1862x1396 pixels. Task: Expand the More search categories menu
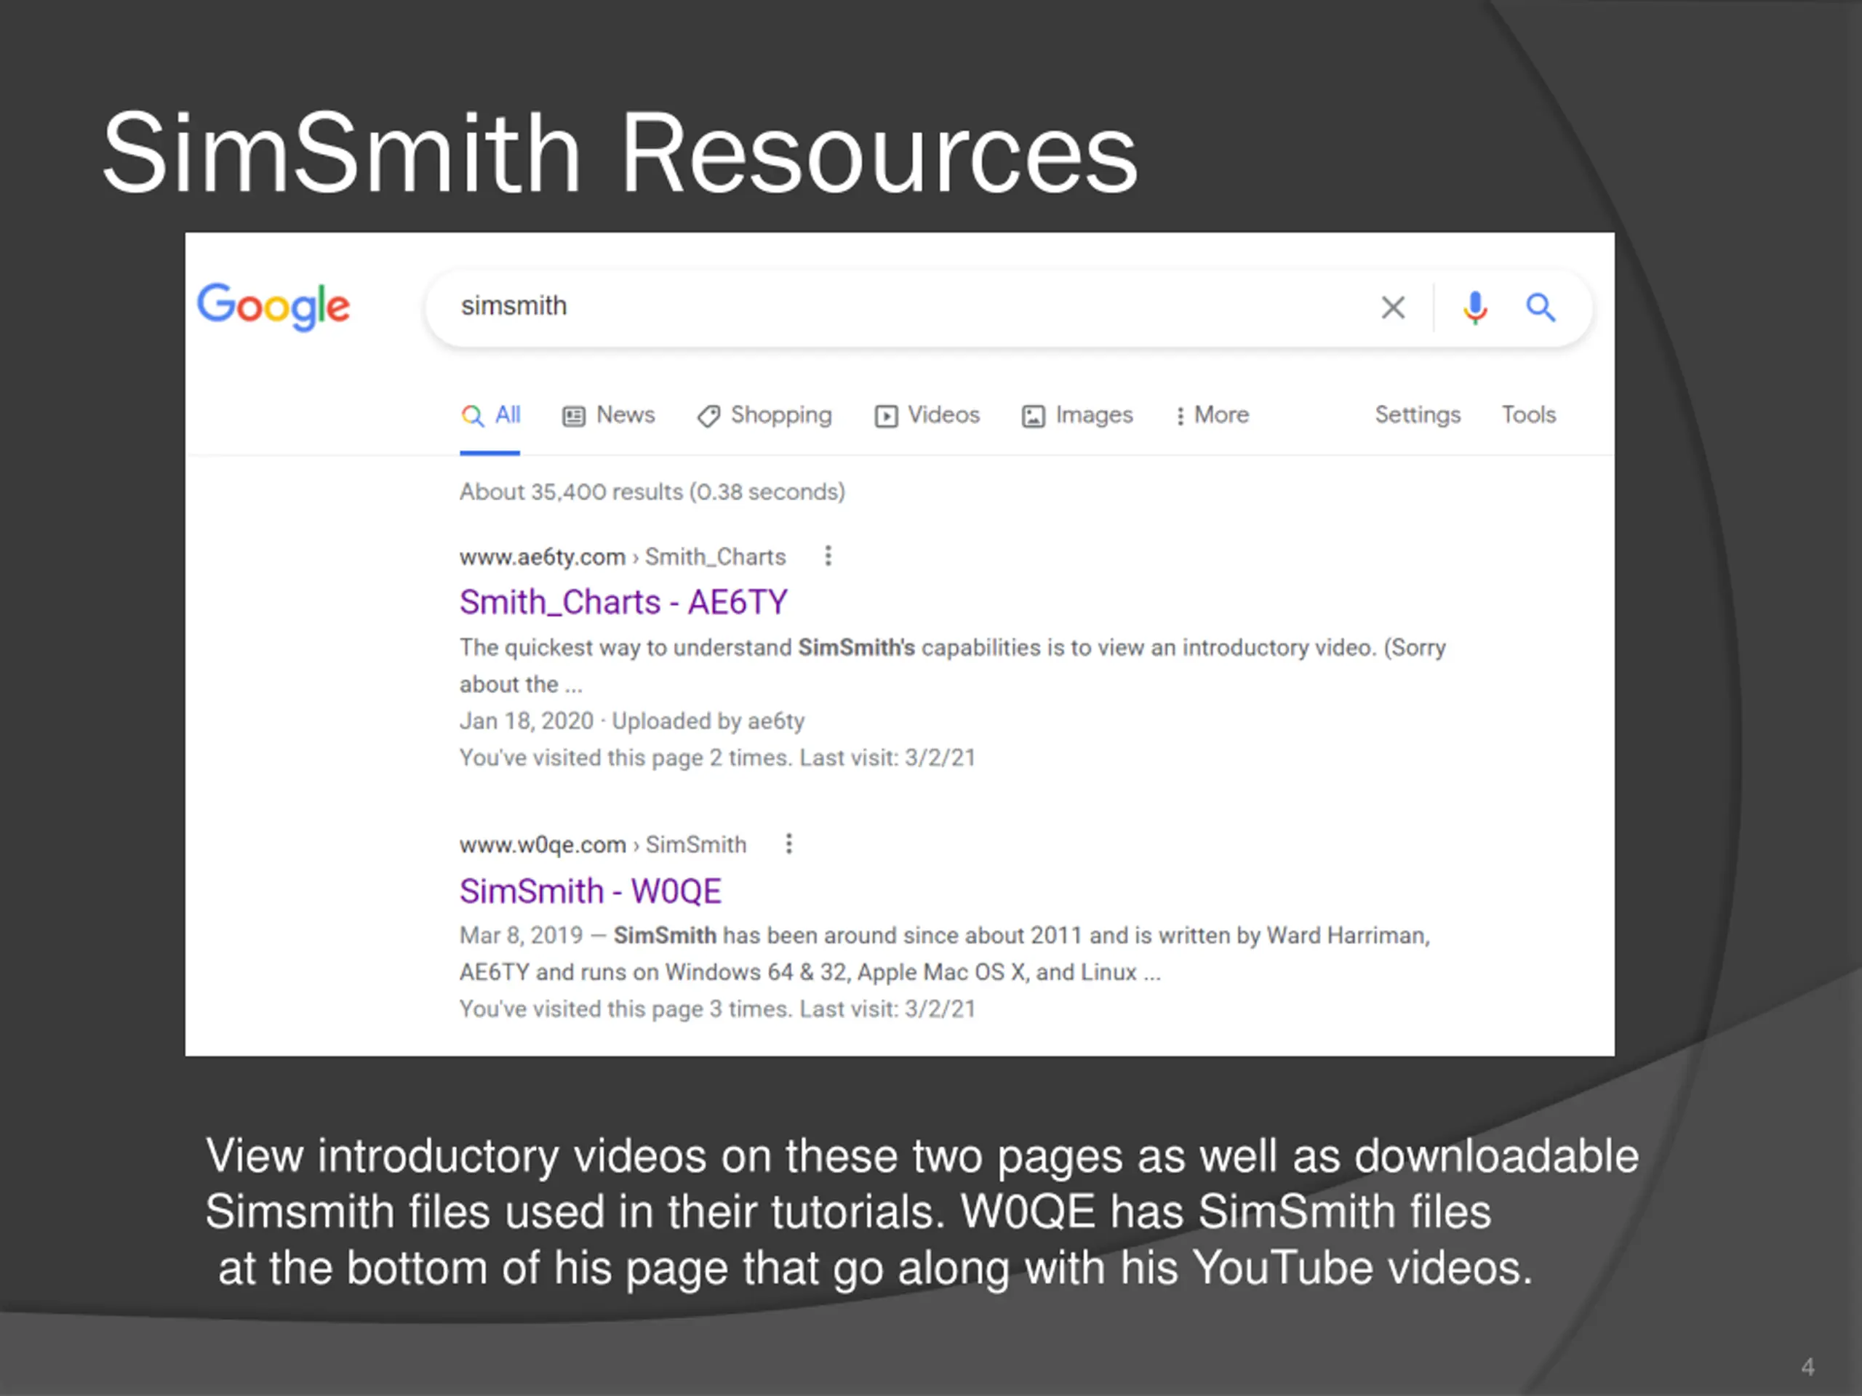click(x=1212, y=415)
